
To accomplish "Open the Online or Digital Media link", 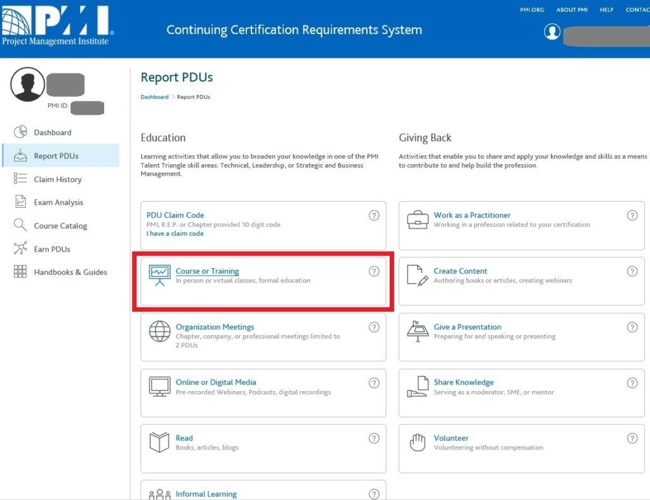I will (x=216, y=382).
